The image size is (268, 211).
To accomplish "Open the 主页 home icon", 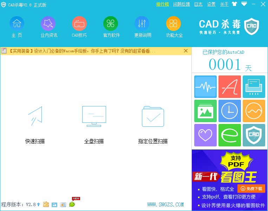I will pos(17,24).
